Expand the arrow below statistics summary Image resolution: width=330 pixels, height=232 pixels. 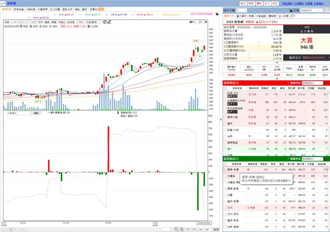tap(277, 63)
